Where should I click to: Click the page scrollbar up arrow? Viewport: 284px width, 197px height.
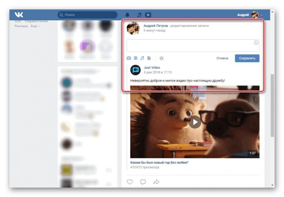tap(272, 12)
